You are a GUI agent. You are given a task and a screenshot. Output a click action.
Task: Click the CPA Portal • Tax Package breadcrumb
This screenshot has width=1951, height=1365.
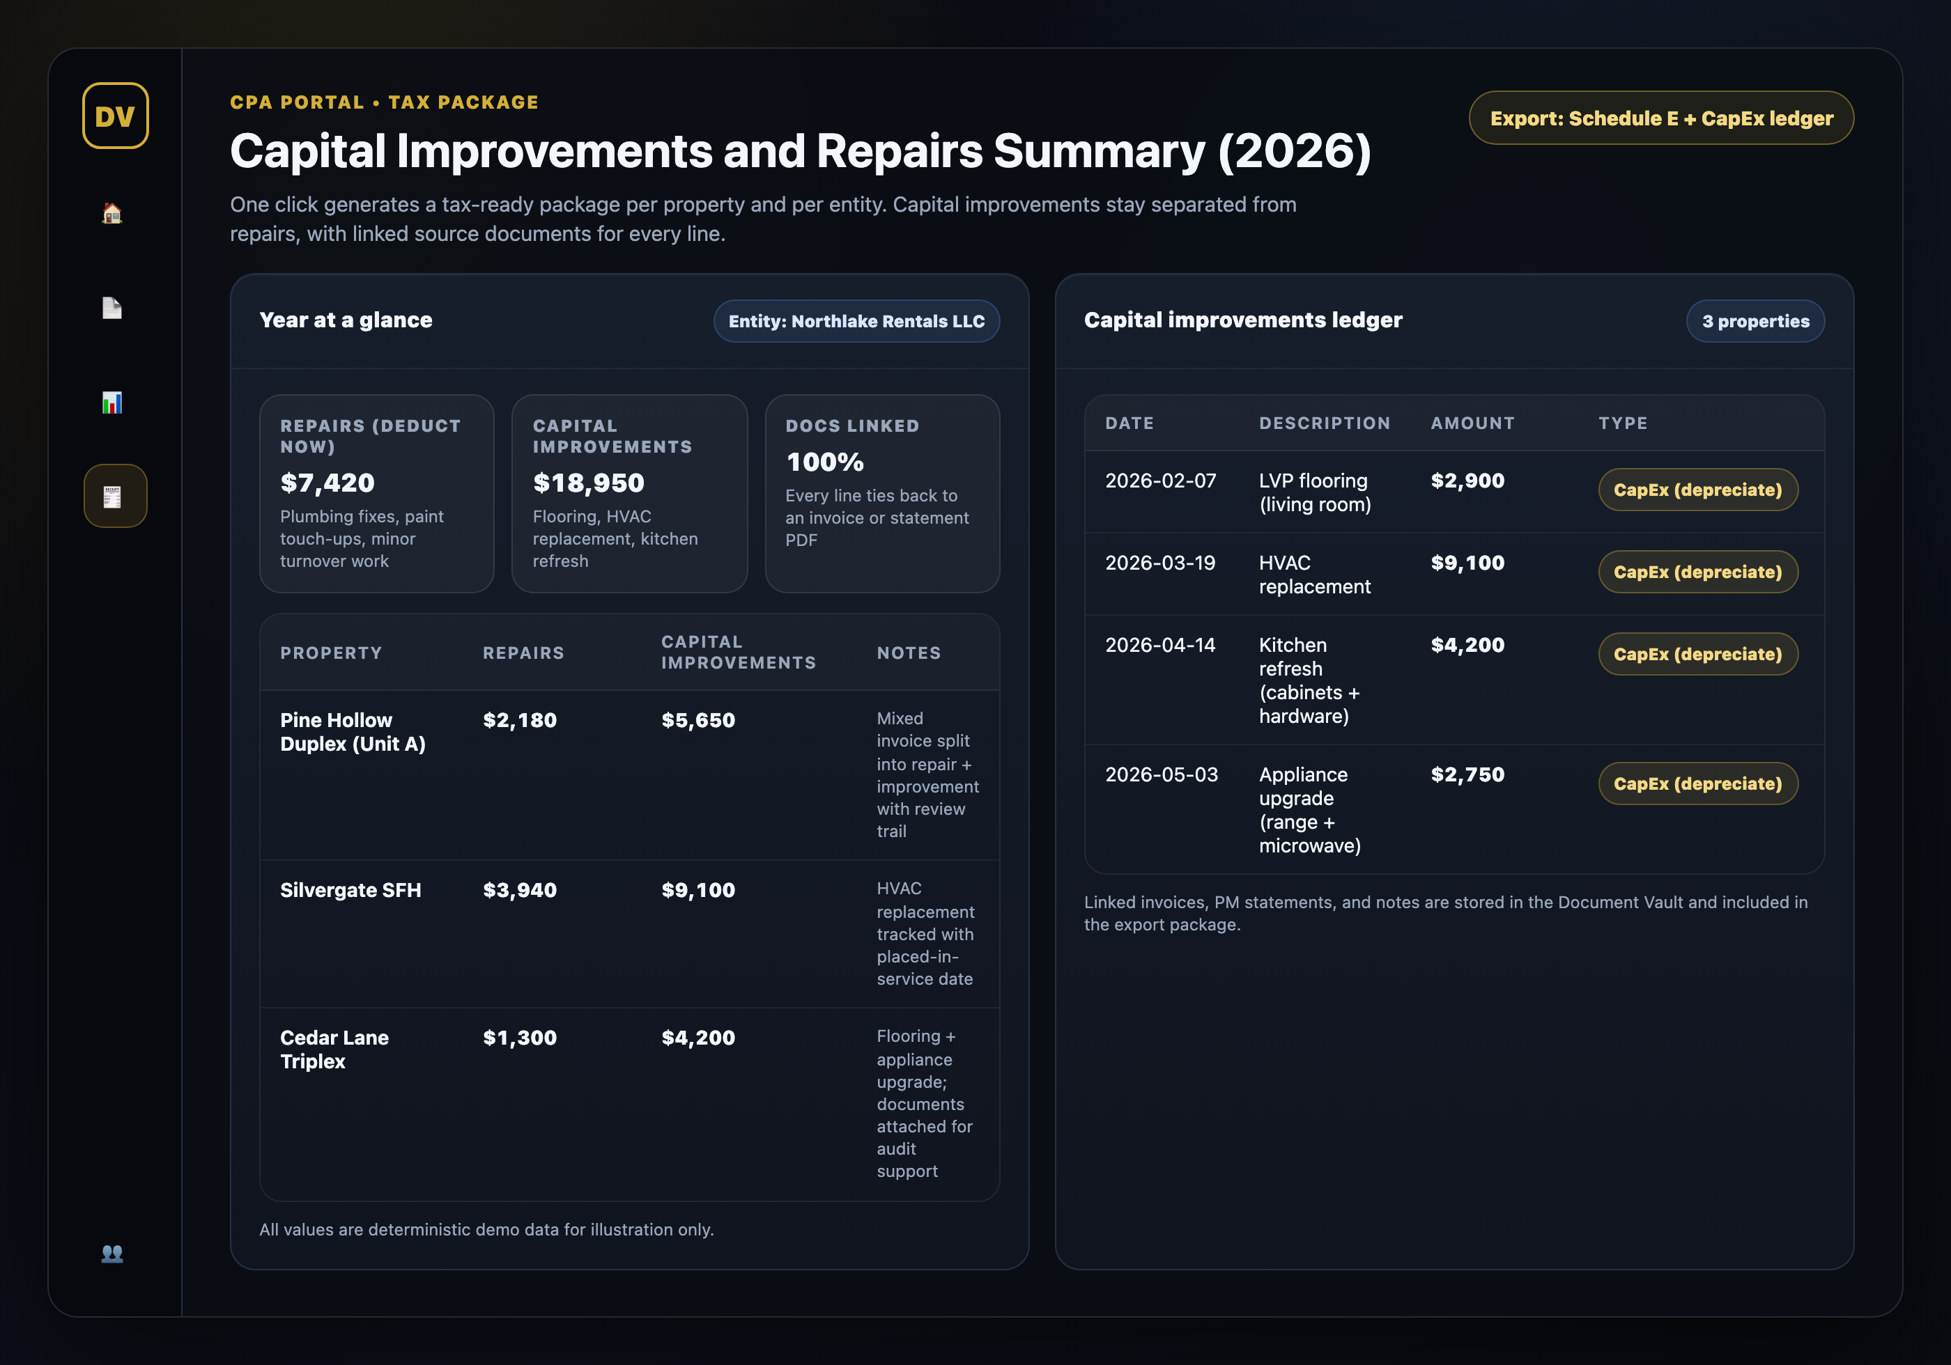point(384,102)
